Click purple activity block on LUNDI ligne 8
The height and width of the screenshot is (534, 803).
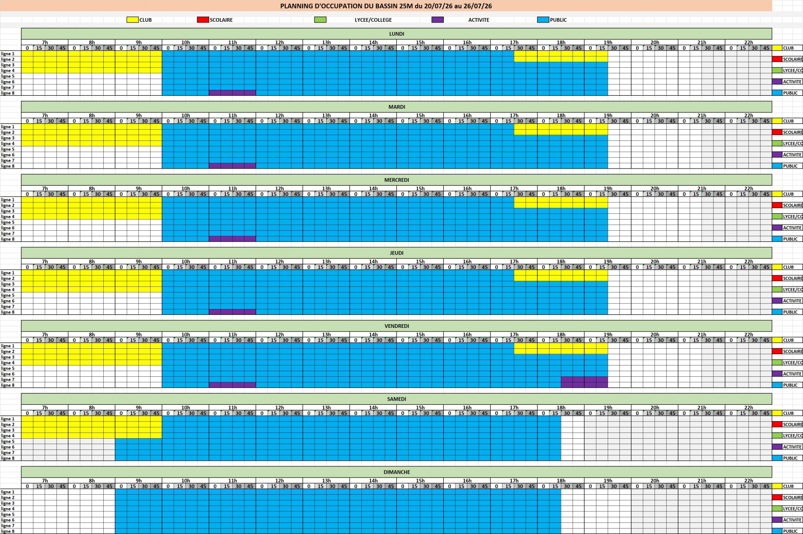click(x=232, y=93)
